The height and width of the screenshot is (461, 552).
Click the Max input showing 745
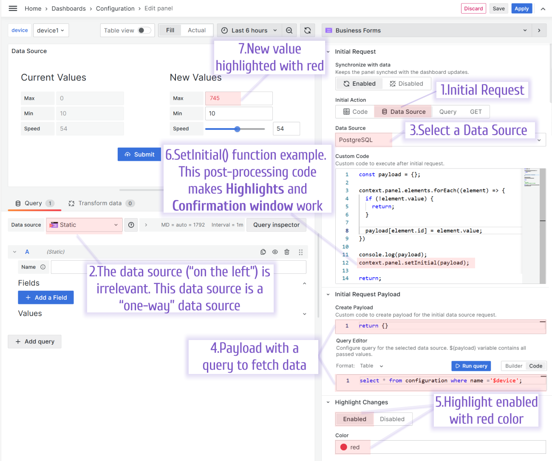tap(223, 98)
